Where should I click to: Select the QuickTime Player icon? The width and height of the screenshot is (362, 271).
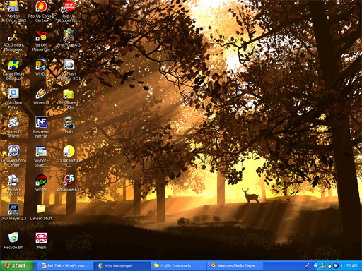point(13,93)
